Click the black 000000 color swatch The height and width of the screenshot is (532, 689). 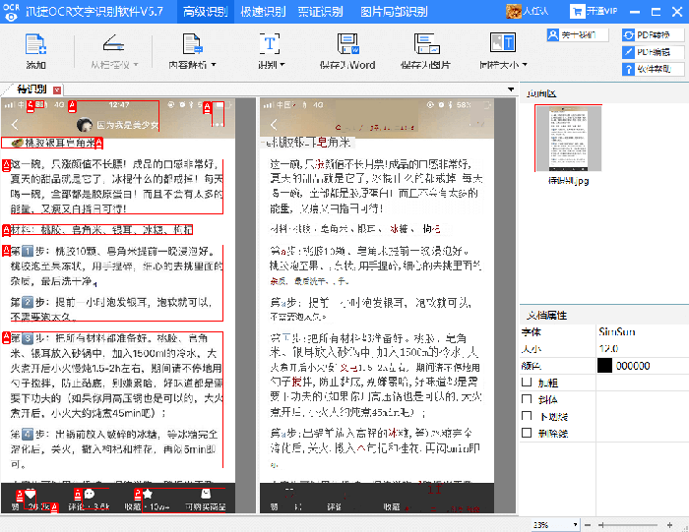pyautogui.click(x=605, y=366)
